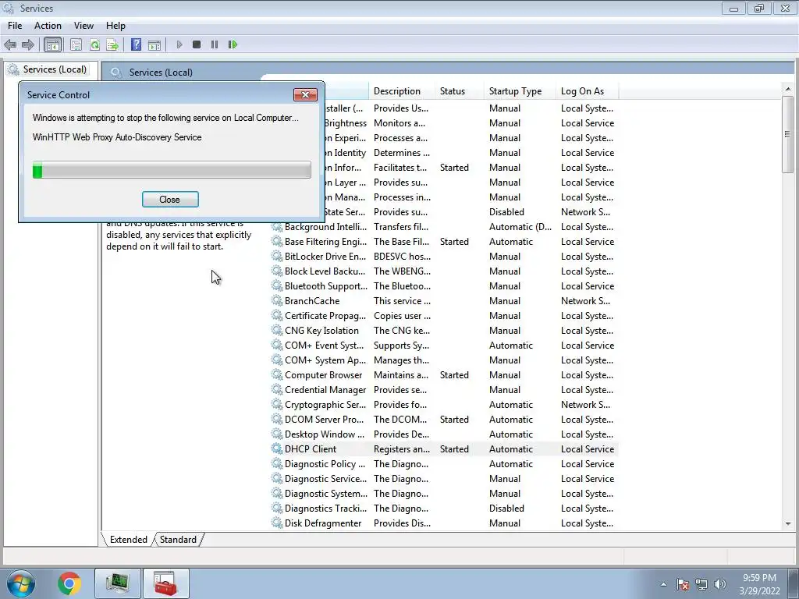
Task: Click the BranchCache service gear icon
Action: [x=277, y=300]
